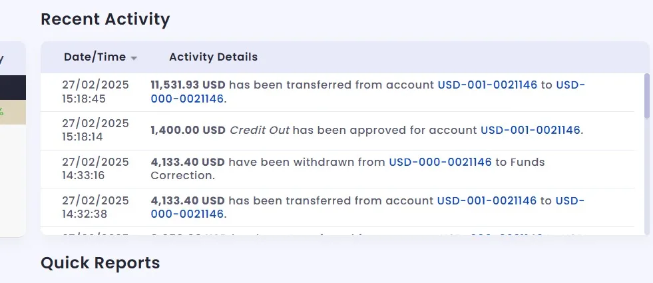The height and width of the screenshot is (283, 653).
Task: Click the sort arrow beside Date/Time
Action: [x=134, y=59]
